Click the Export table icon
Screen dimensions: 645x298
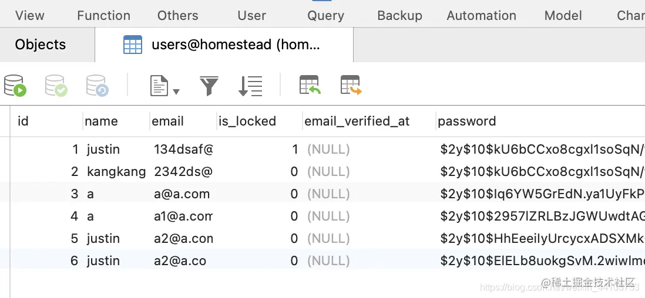pos(351,86)
